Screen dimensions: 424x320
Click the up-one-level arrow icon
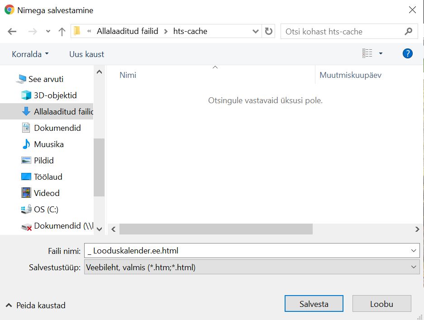62,32
